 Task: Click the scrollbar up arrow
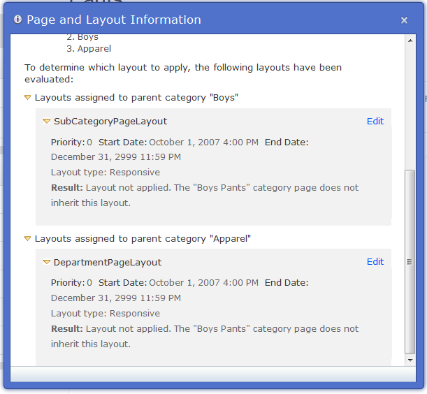(x=410, y=41)
